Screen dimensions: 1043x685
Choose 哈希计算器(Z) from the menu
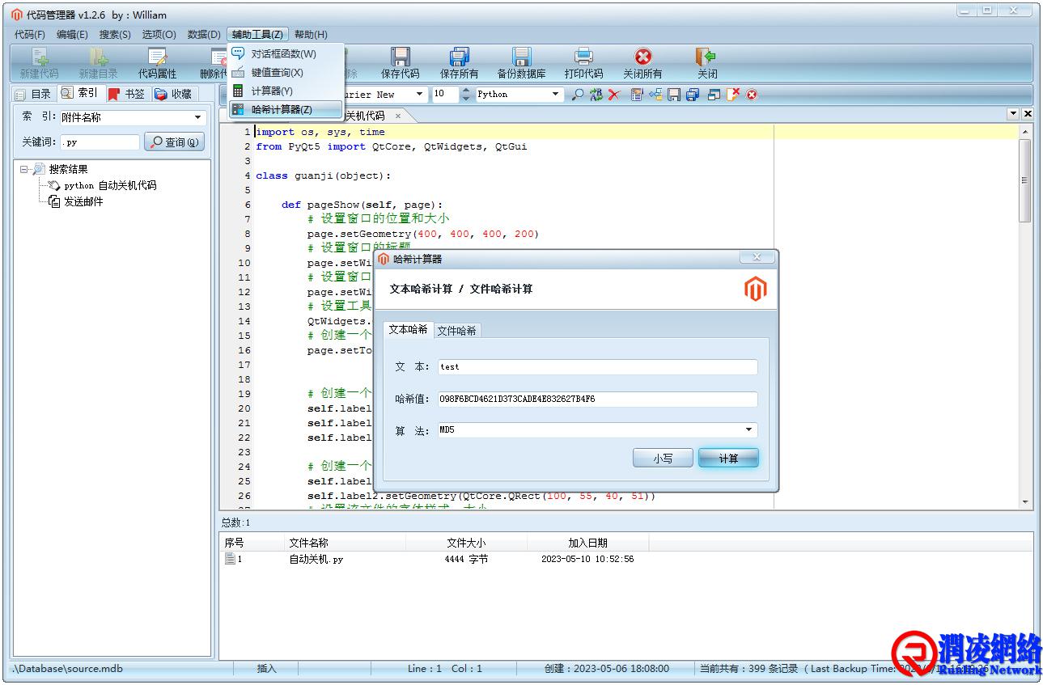(286, 110)
